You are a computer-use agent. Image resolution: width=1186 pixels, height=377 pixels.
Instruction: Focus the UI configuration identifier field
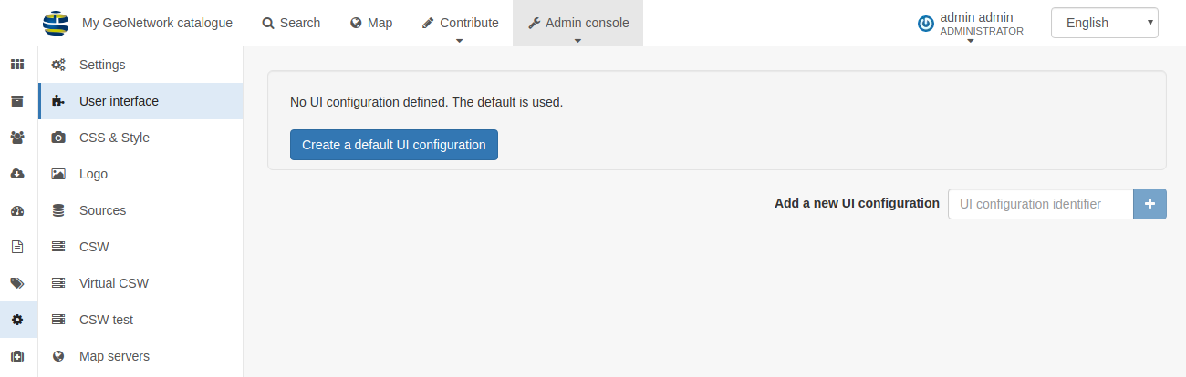tap(1040, 204)
